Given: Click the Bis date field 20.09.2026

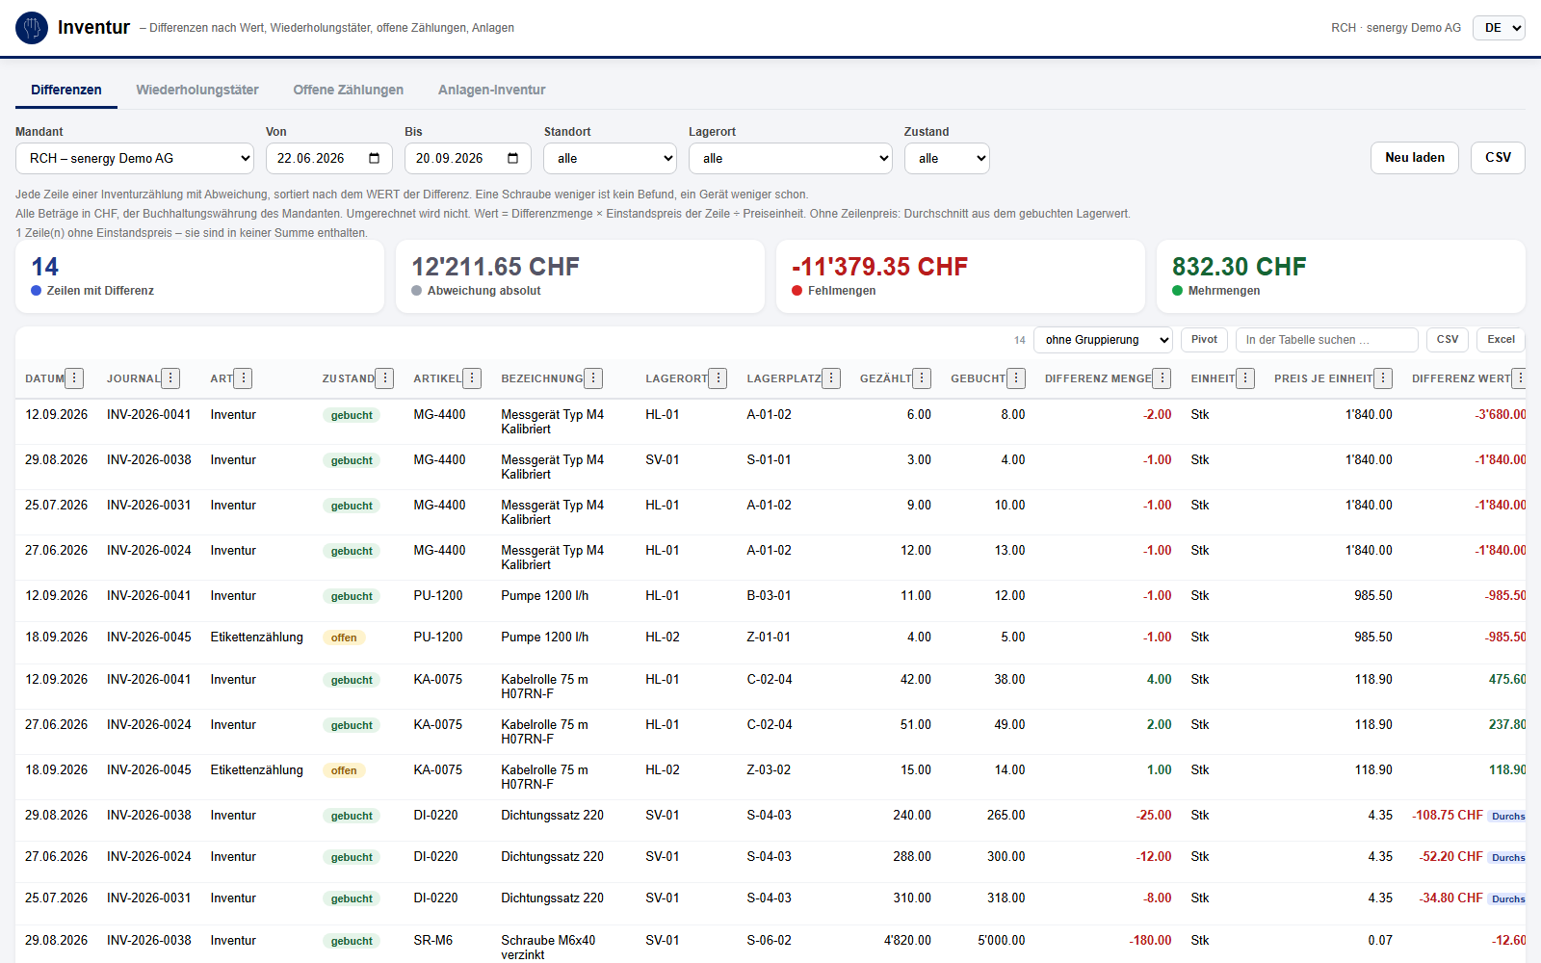Looking at the screenshot, I should 468,159.
